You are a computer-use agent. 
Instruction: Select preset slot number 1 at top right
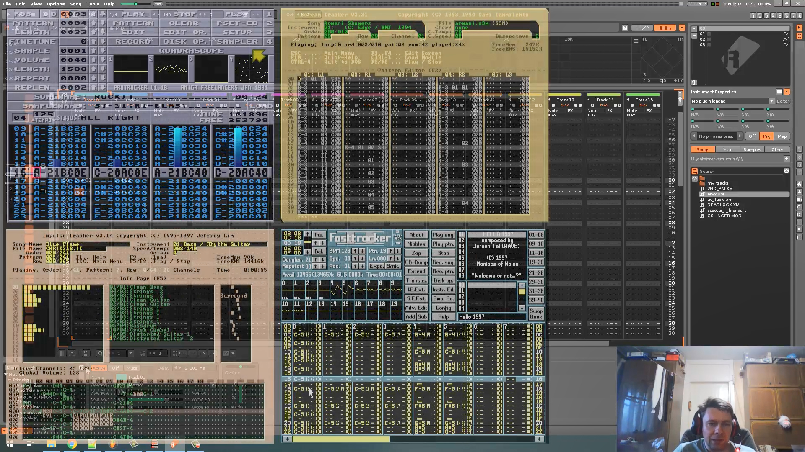pyautogui.click(x=753, y=15)
